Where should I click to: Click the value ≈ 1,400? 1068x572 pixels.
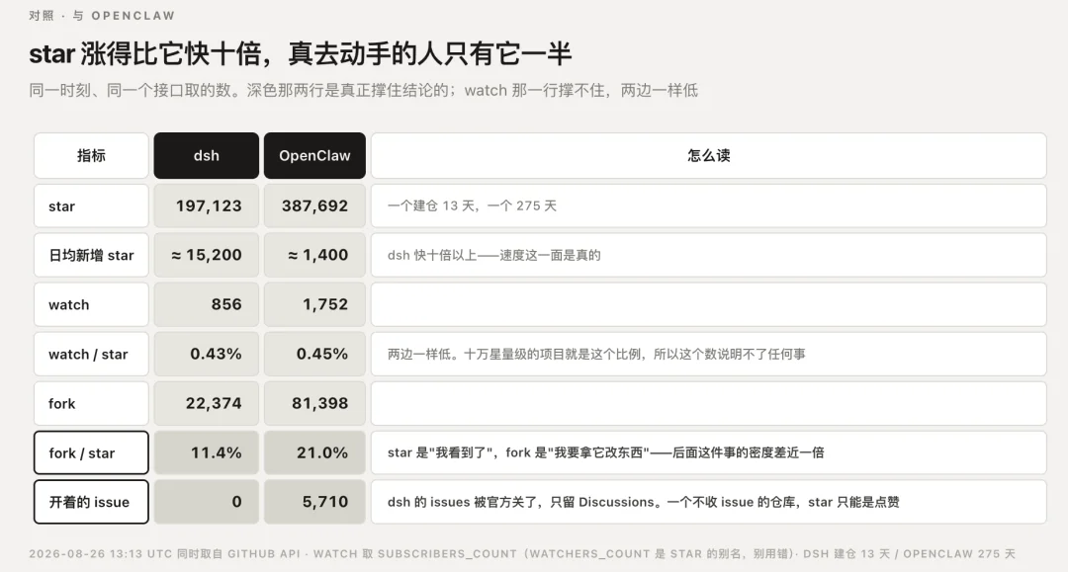[x=314, y=255]
